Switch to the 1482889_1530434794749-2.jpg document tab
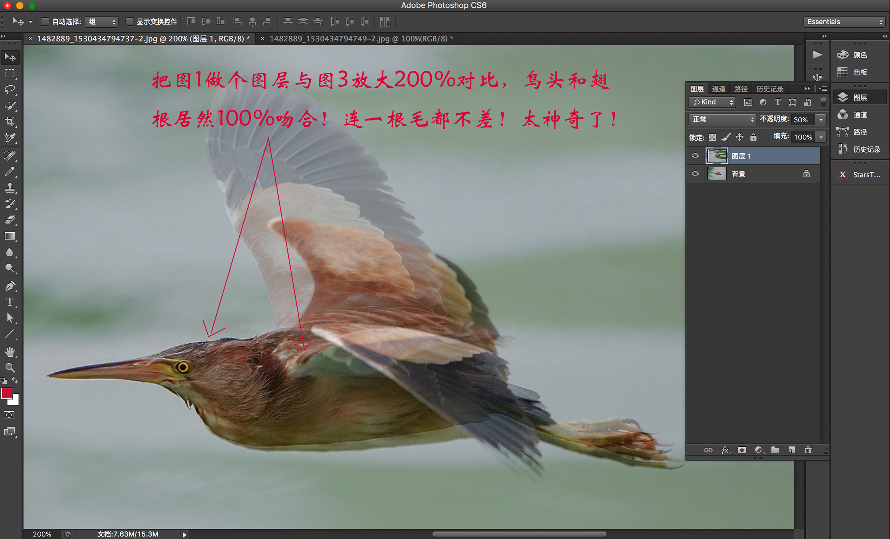The height and width of the screenshot is (539, 890). (x=357, y=39)
